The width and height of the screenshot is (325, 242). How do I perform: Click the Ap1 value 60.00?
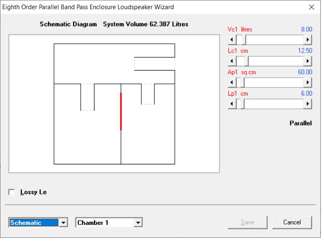(x=305, y=72)
